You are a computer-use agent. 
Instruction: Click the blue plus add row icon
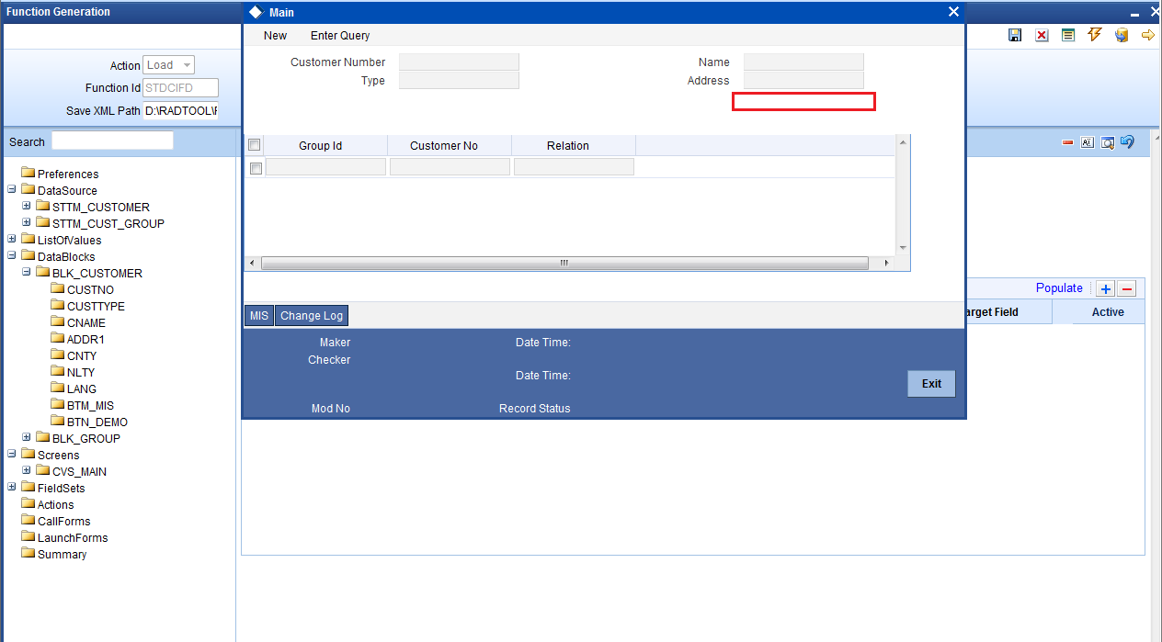coord(1106,288)
